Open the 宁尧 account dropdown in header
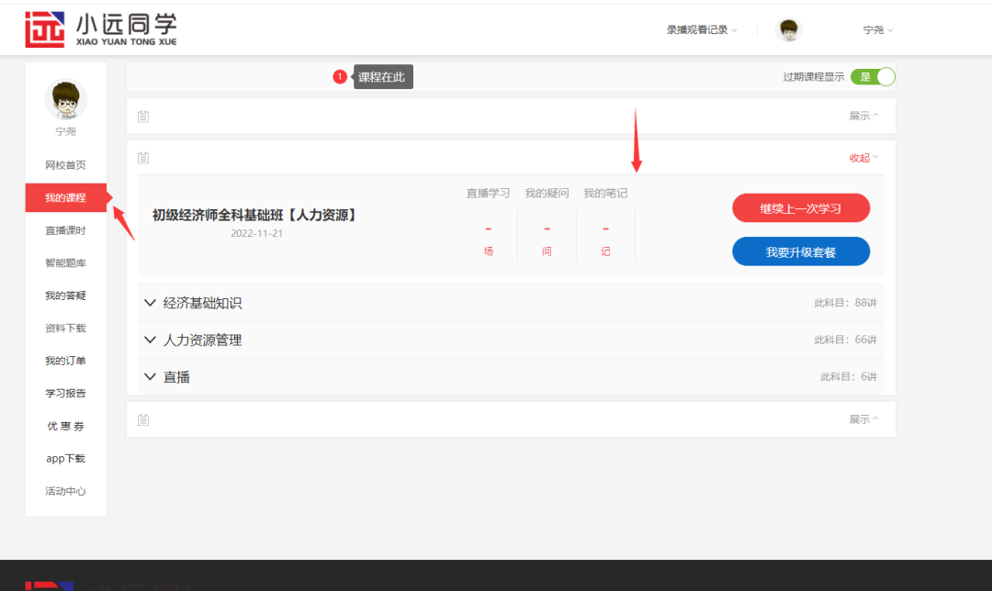 (877, 30)
